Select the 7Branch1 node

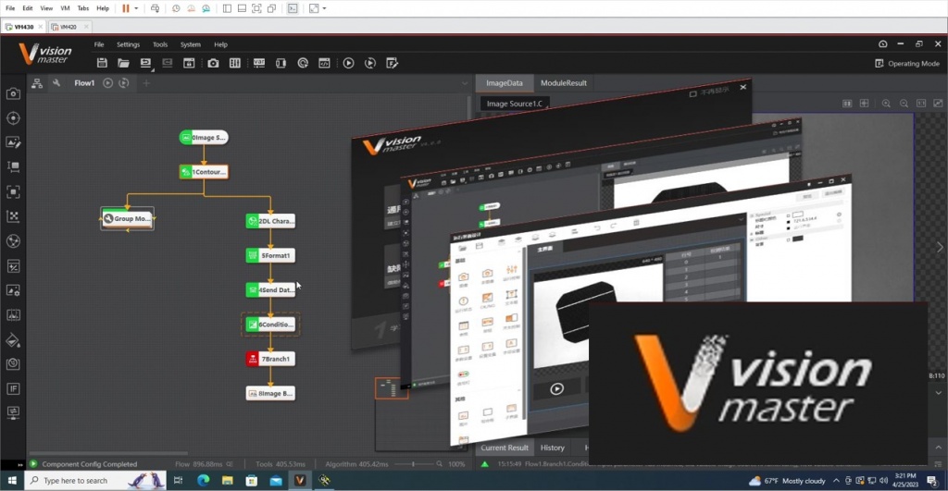[x=270, y=359]
